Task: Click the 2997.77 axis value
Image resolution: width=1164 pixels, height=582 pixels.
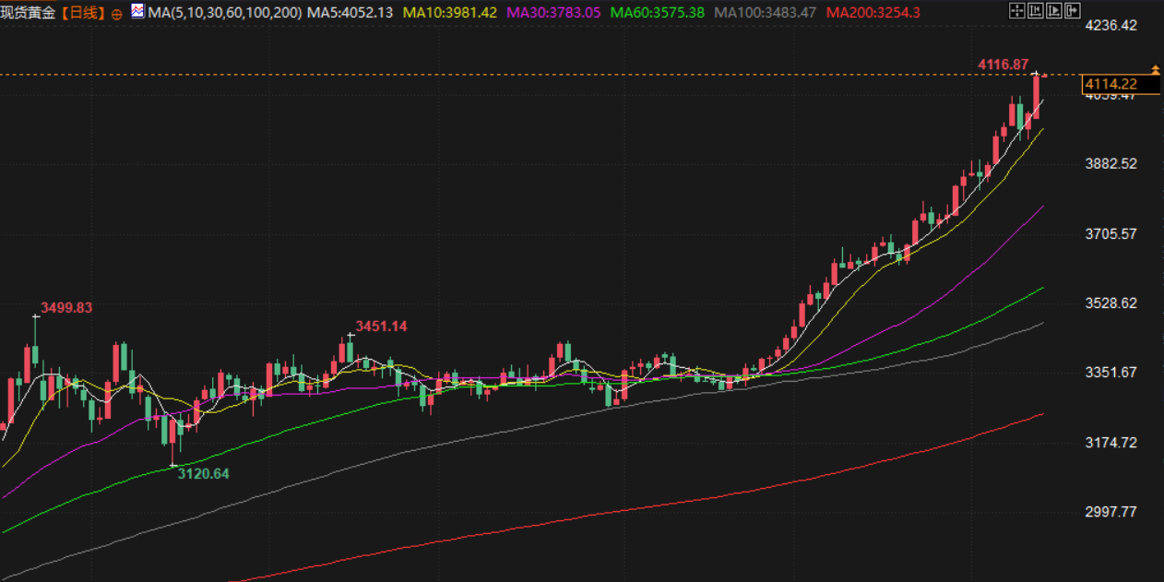Action: tap(1111, 511)
